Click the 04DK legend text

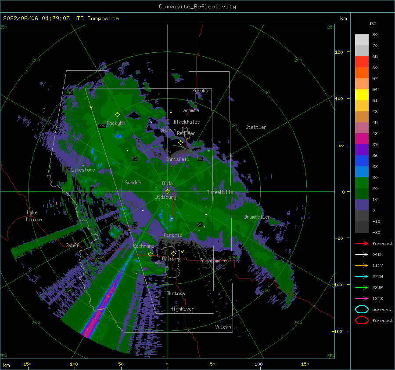[377, 254]
